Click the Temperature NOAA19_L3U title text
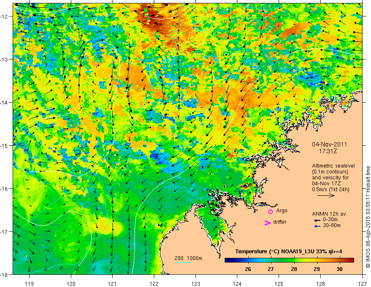The height and width of the screenshot is (287, 371). pos(288,252)
